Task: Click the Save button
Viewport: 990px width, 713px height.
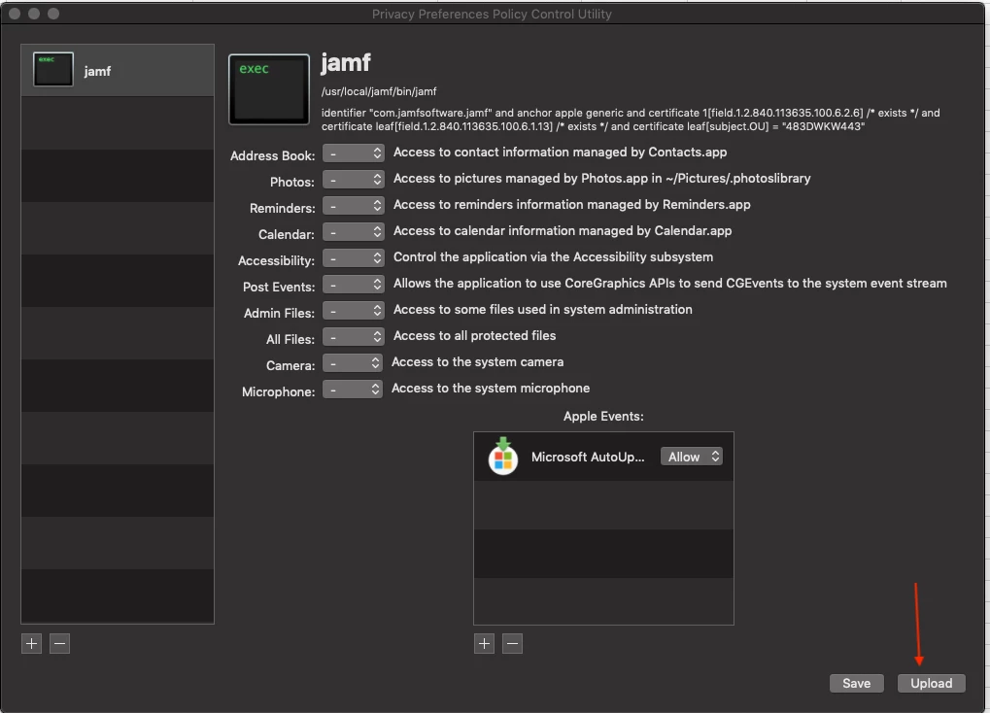Action: click(856, 683)
